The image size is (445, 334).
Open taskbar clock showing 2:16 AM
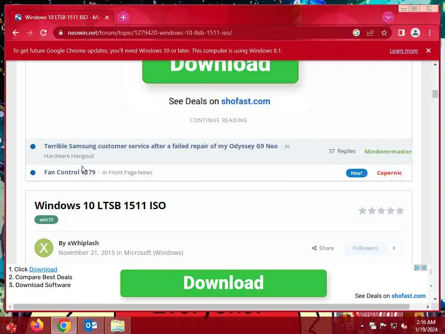tap(426, 326)
